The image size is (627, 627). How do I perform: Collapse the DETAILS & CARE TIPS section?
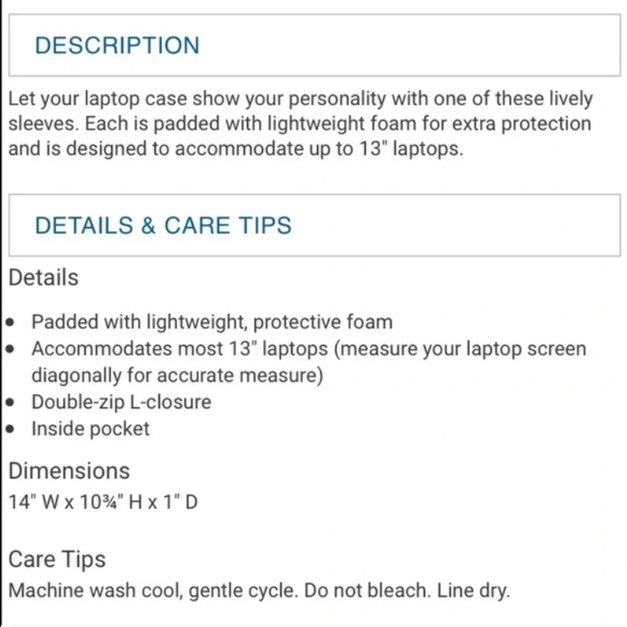pyautogui.click(x=163, y=226)
